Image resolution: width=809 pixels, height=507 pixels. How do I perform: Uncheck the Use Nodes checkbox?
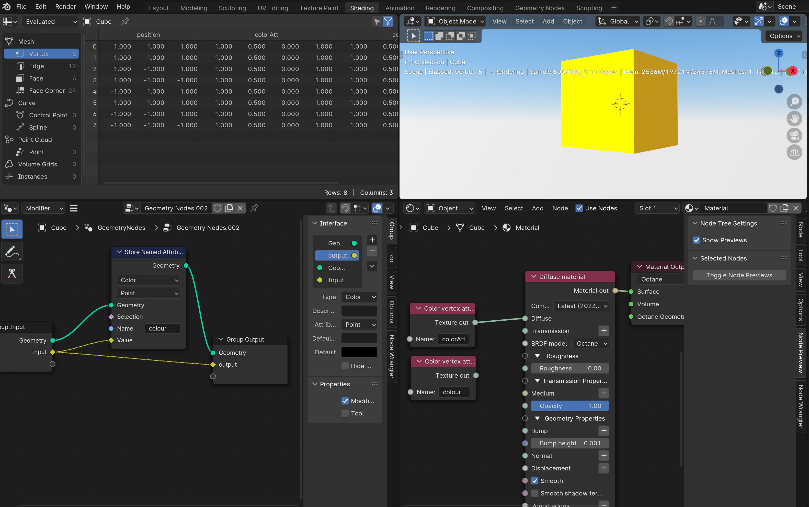(x=579, y=208)
